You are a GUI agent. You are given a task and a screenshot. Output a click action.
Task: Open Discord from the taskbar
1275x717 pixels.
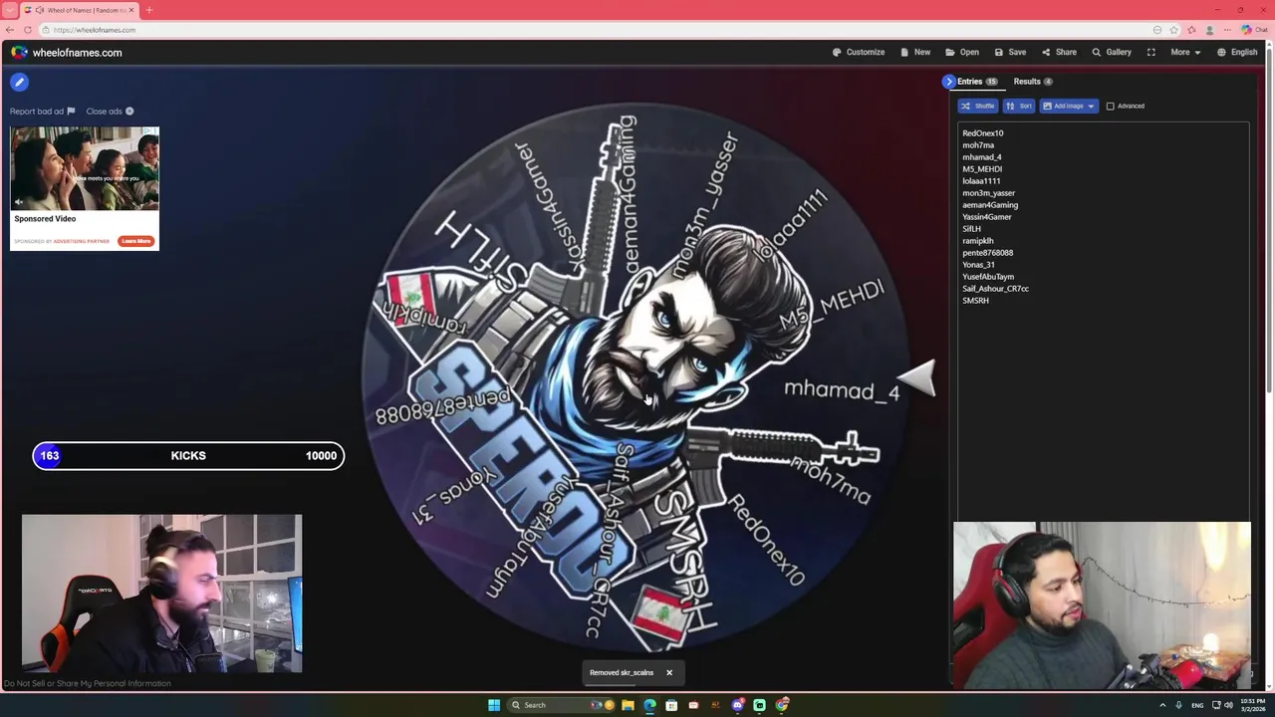(738, 705)
